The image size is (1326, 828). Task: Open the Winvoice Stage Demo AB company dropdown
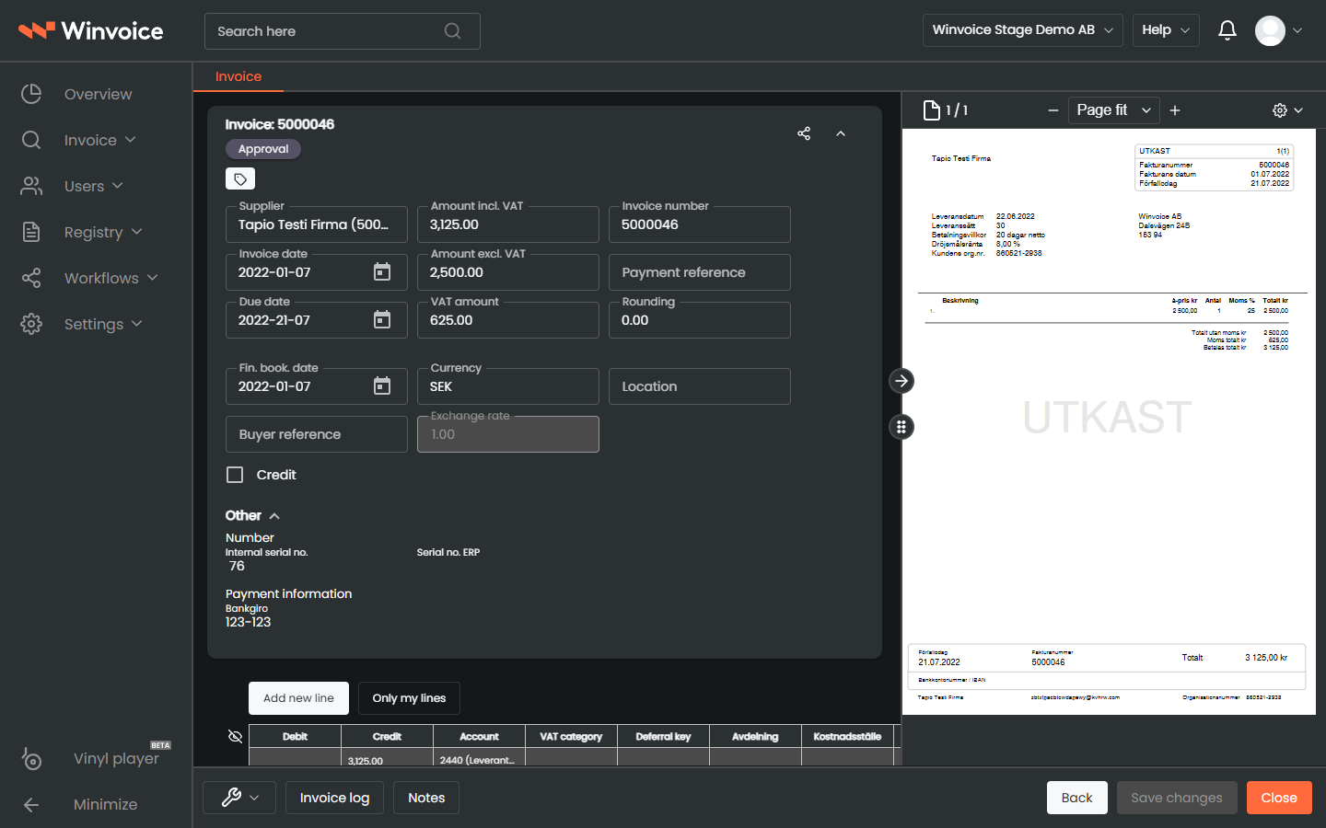click(x=1023, y=30)
